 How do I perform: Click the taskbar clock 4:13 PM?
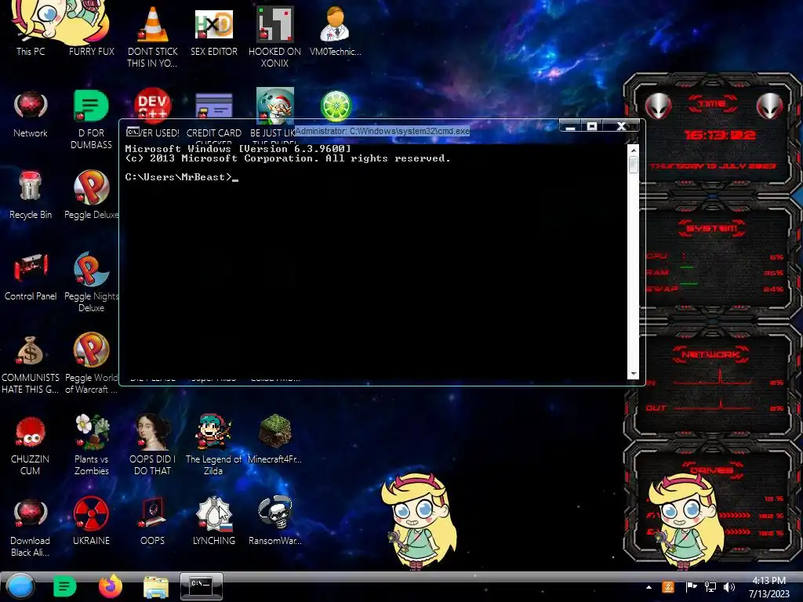[768, 587]
